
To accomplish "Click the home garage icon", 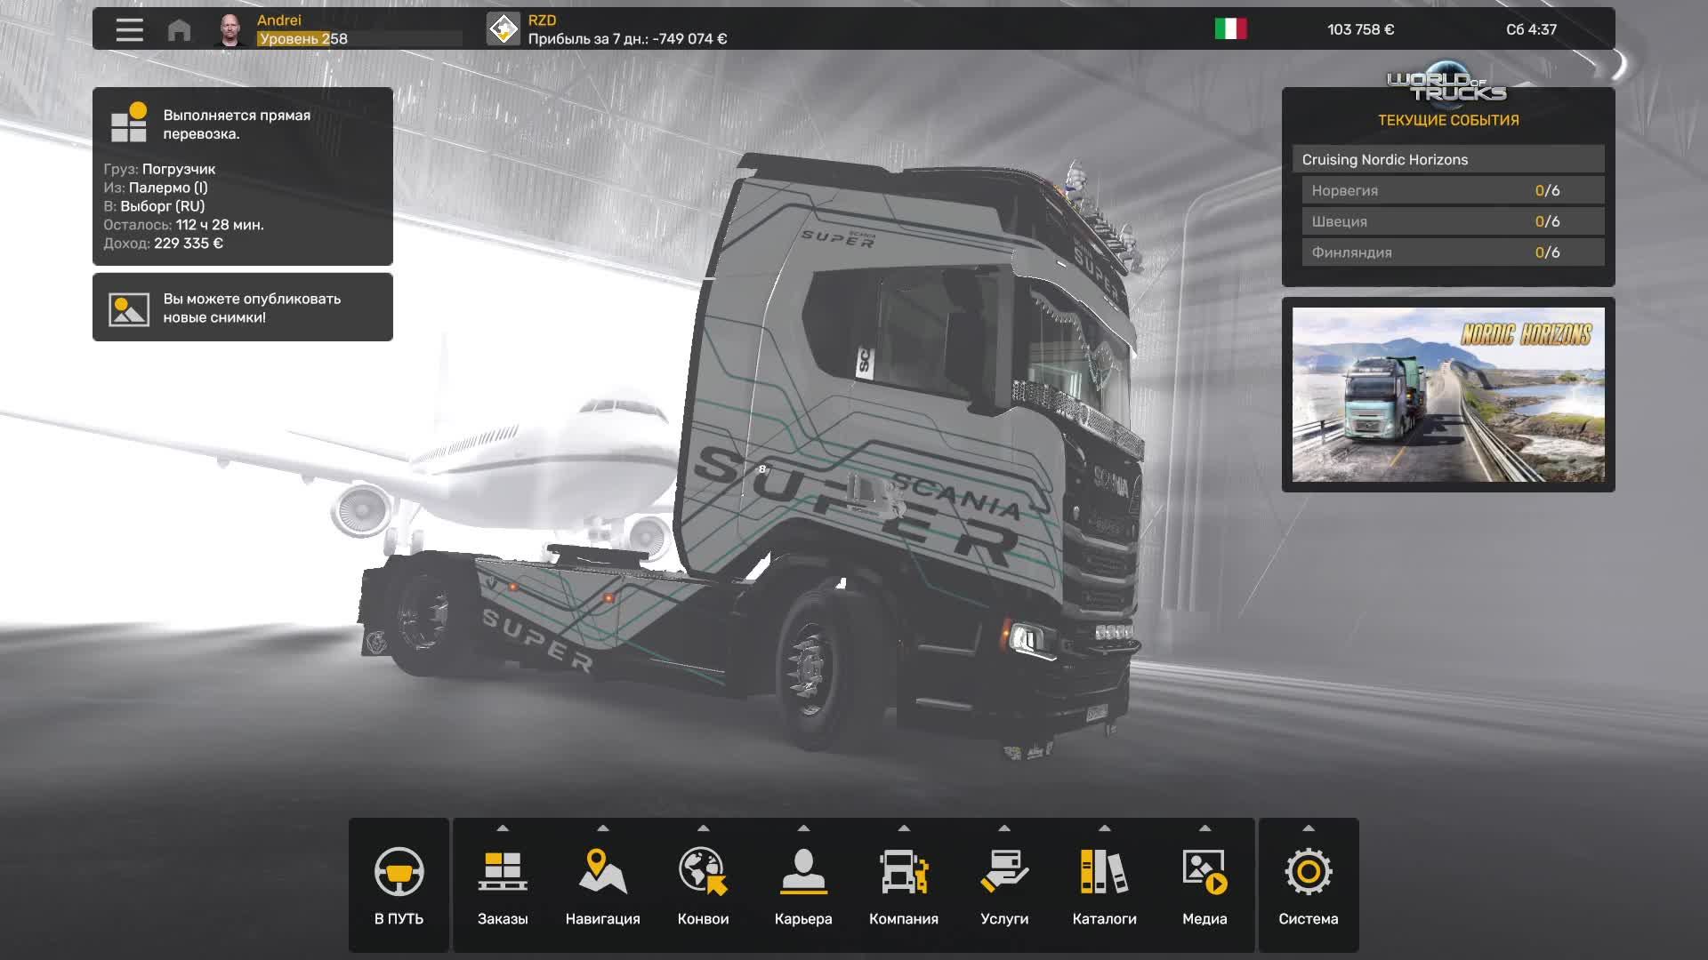I will [179, 30].
